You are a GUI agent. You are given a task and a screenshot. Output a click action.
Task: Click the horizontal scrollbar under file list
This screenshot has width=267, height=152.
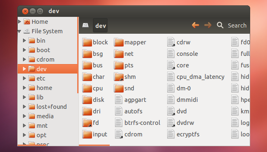coord(94,145)
